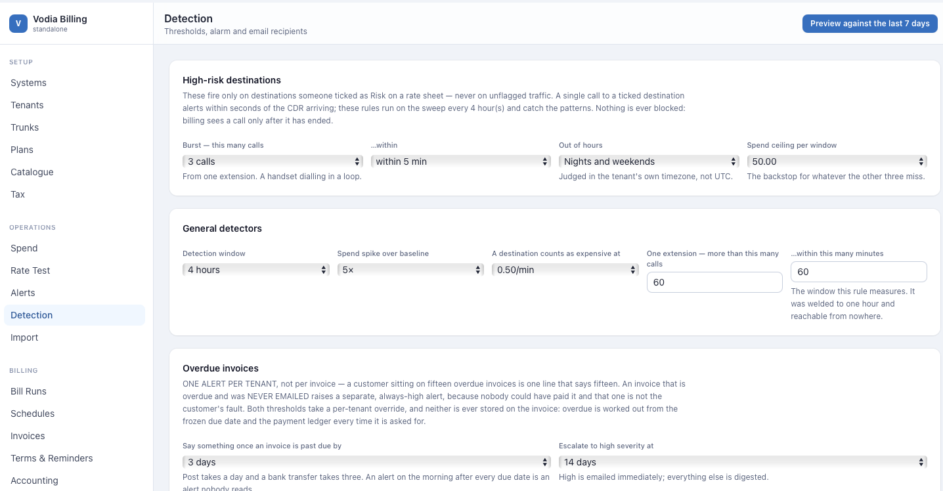Click the SETUP section label
Viewport: 943px width, 491px height.
[x=21, y=62]
